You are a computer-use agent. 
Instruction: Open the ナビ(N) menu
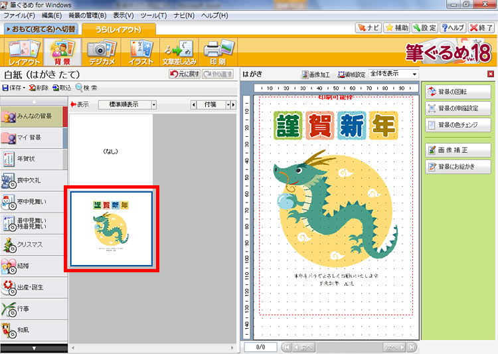(184, 15)
